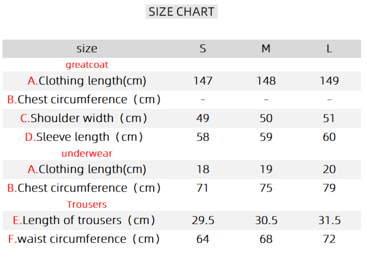Click the red 'Trousers' section label
367x259 pixels.
pos(87,205)
